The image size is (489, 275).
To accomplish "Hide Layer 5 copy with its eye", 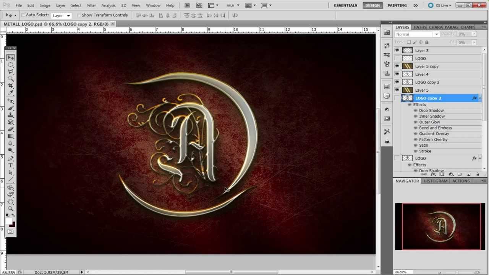I will pyautogui.click(x=397, y=66).
